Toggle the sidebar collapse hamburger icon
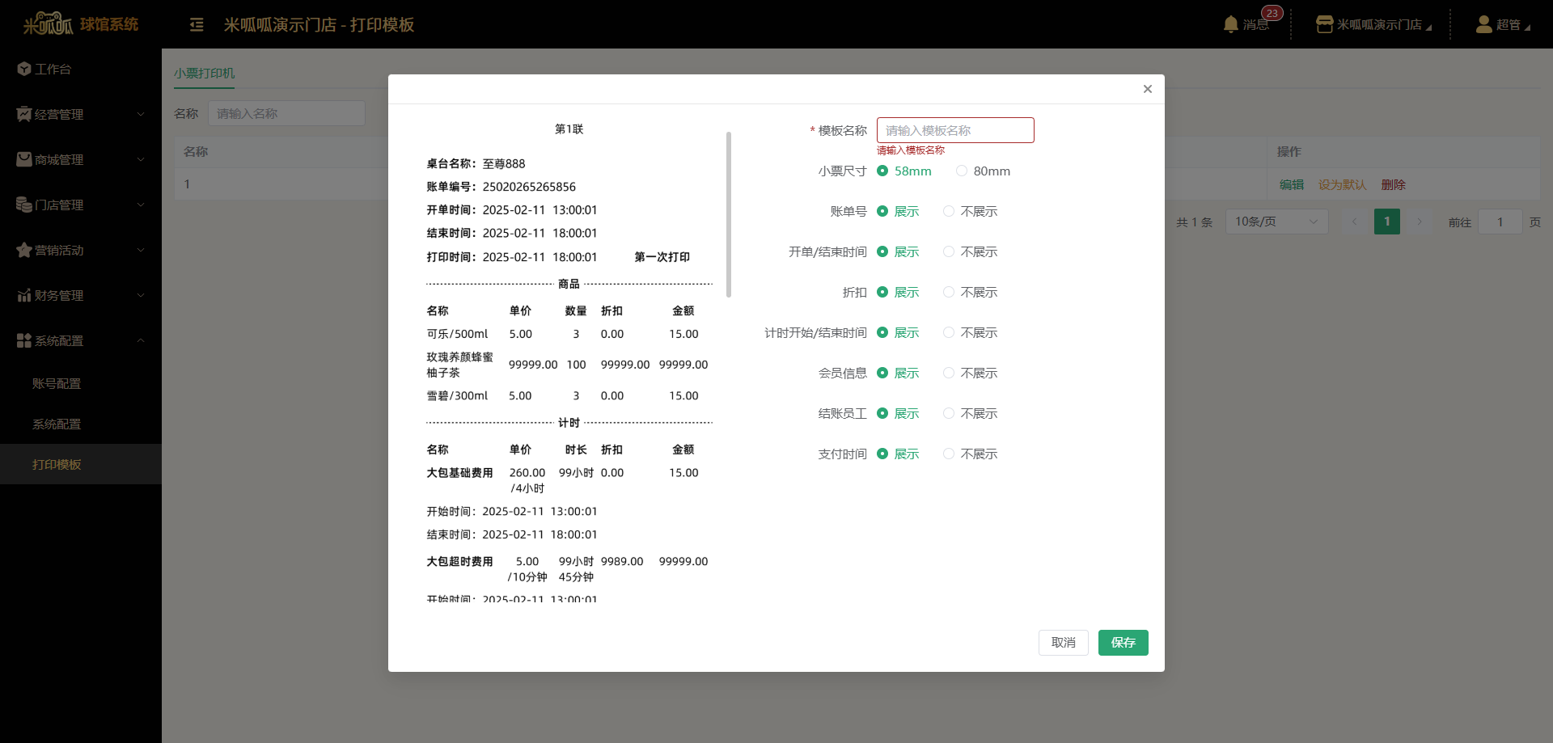This screenshot has height=743, width=1553. pos(197,25)
